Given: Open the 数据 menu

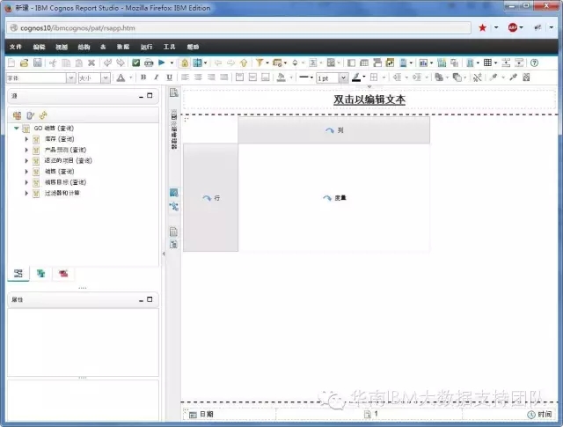Looking at the screenshot, I should 123,47.
